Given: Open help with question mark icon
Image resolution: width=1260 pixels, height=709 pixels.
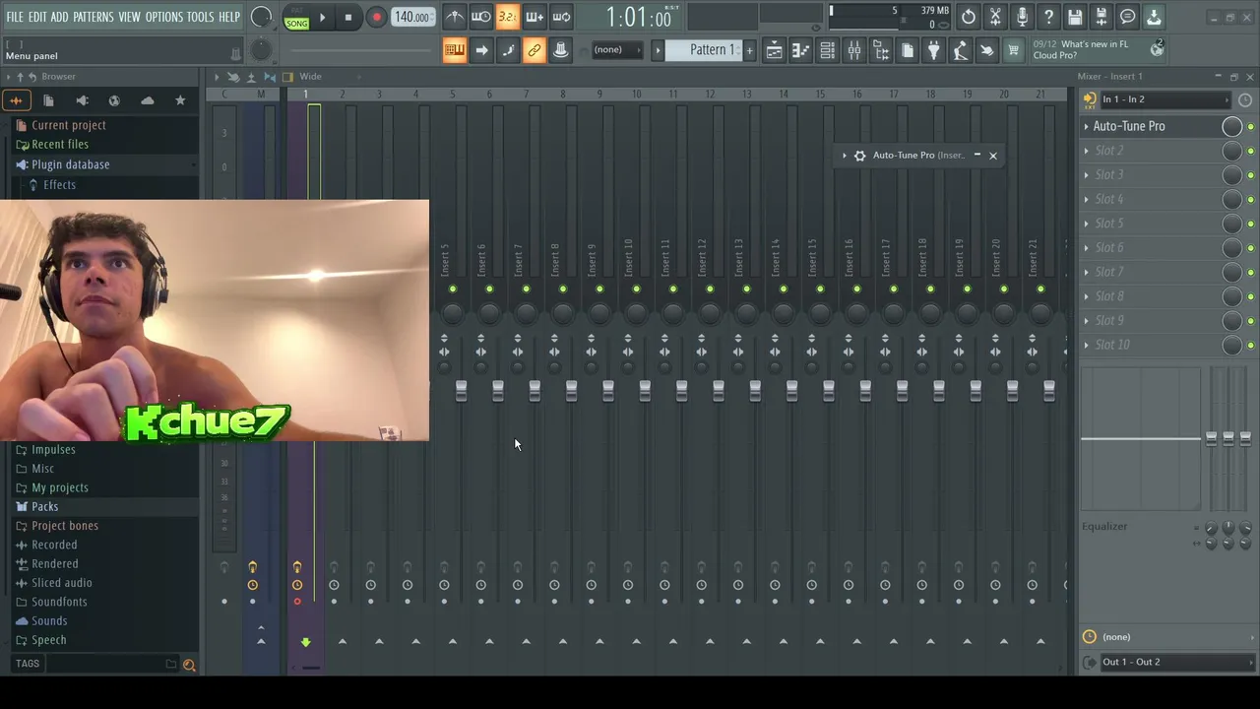Looking at the screenshot, I should [1048, 17].
